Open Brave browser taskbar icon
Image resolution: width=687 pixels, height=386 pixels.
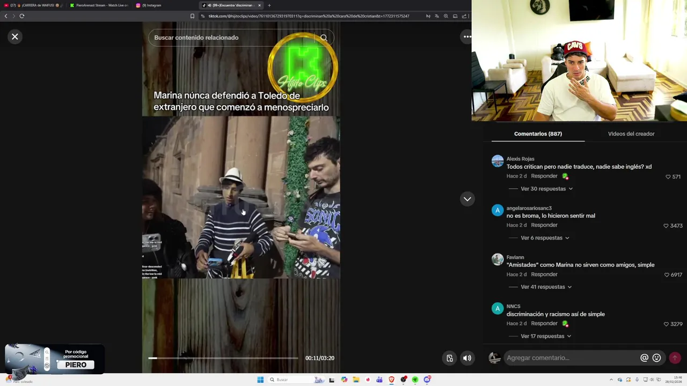coord(391,380)
